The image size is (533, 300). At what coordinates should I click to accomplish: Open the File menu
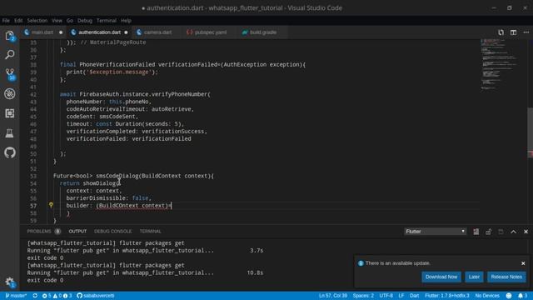pyautogui.click(x=6, y=20)
